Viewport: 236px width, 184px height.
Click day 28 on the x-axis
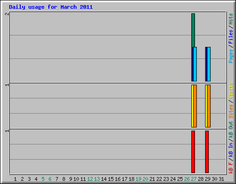click(x=201, y=179)
